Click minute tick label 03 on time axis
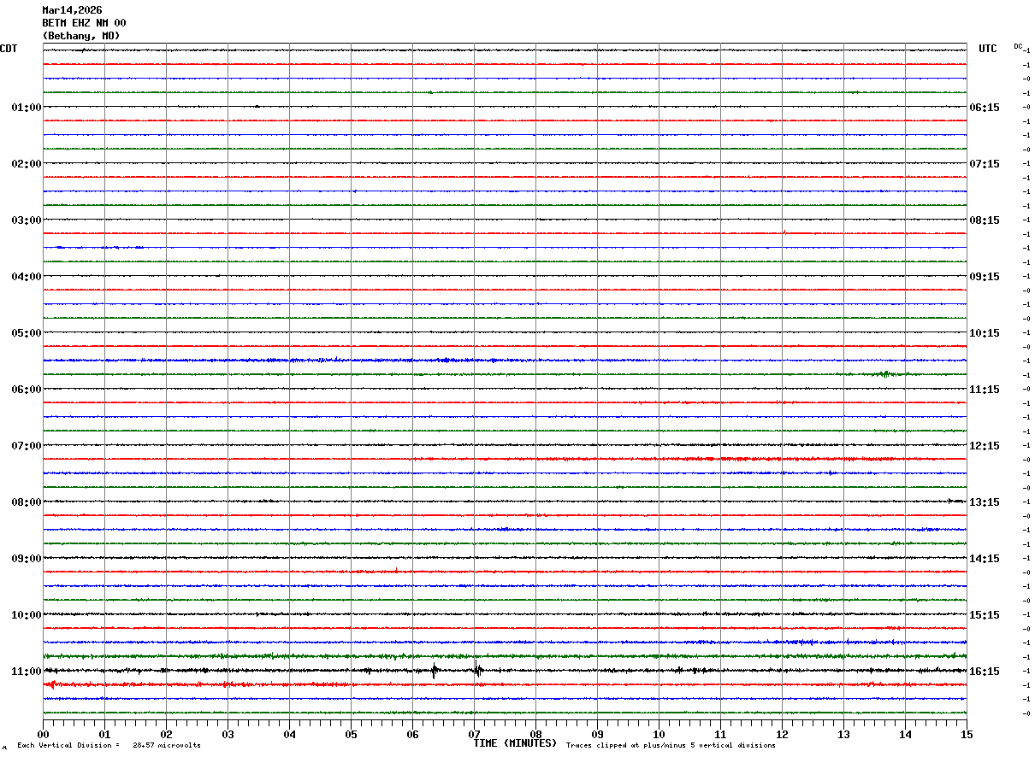 (228, 734)
